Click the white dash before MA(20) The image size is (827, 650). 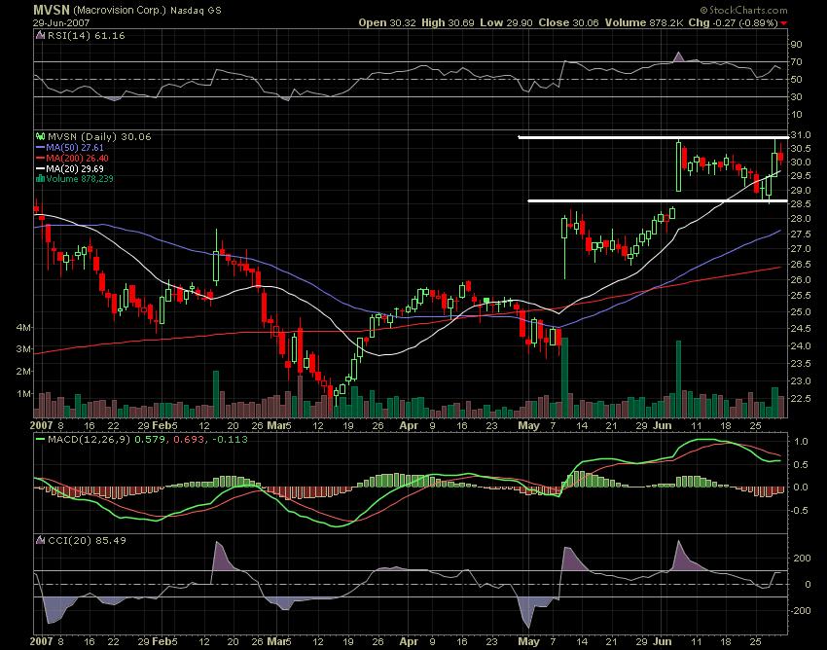coord(41,169)
